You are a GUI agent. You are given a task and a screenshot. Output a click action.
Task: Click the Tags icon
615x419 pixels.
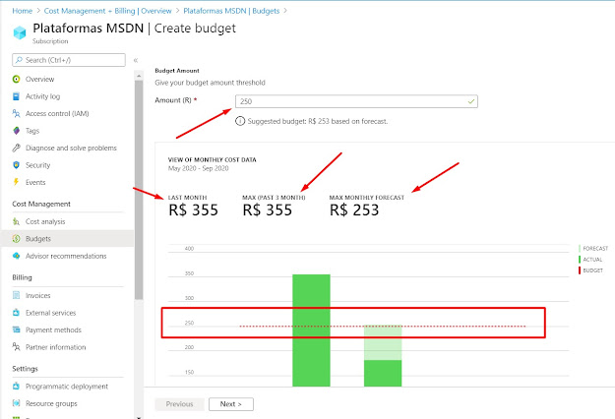[x=16, y=131]
